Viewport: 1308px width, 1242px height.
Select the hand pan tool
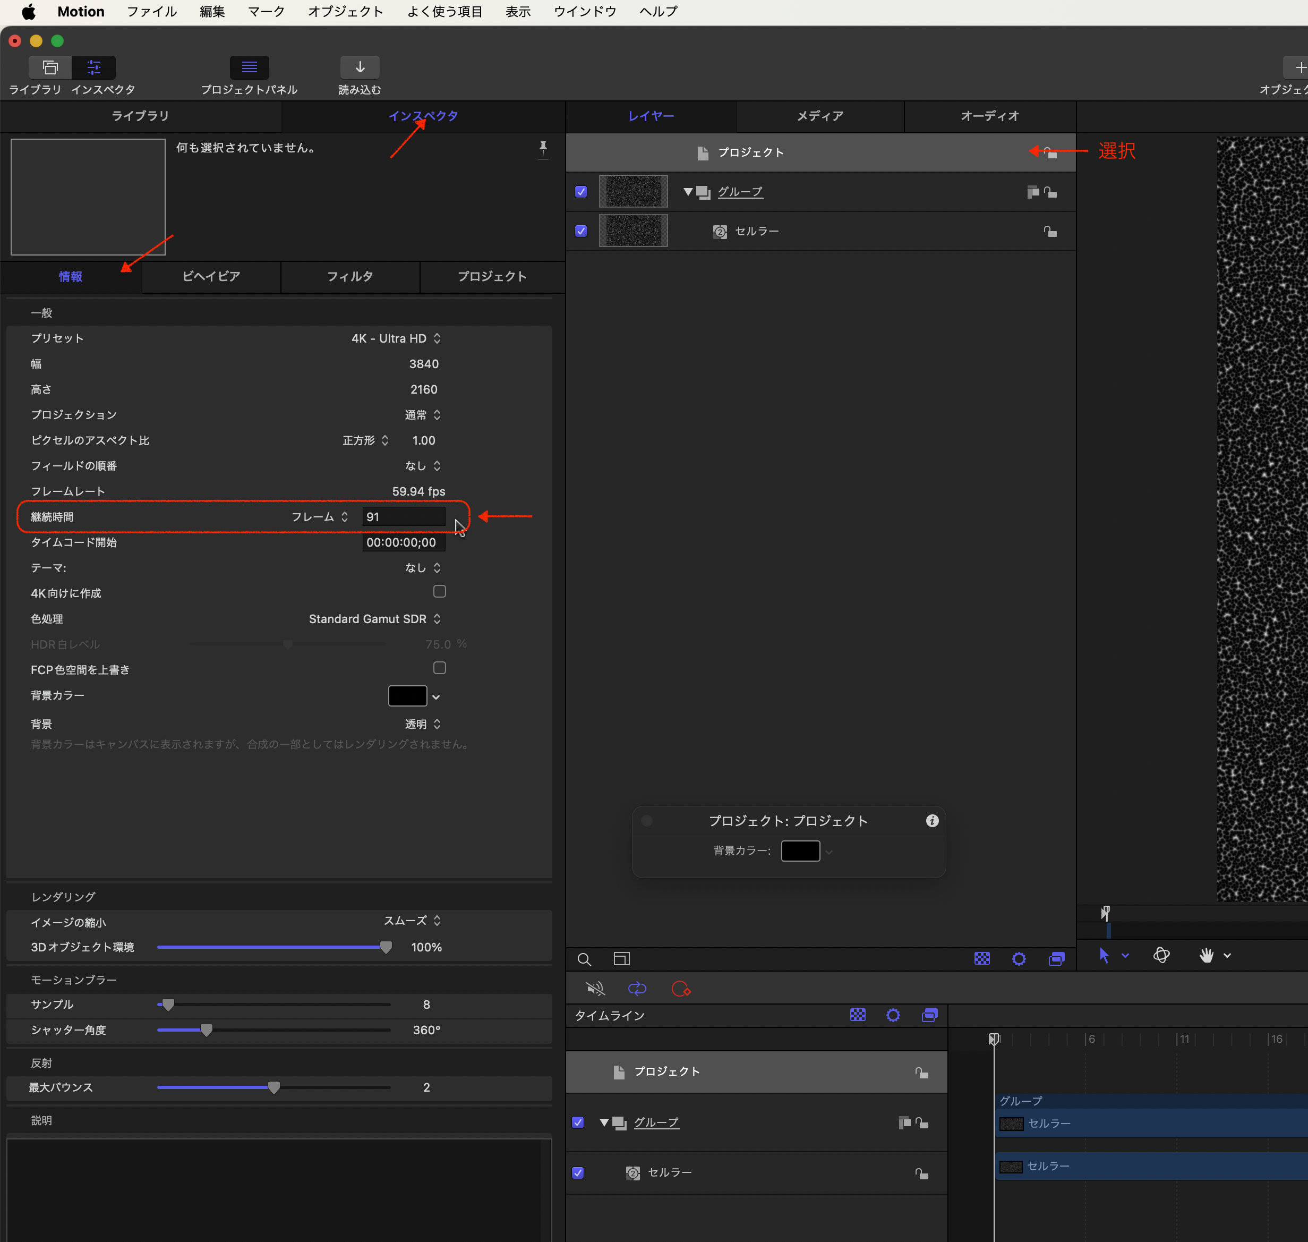tap(1206, 955)
